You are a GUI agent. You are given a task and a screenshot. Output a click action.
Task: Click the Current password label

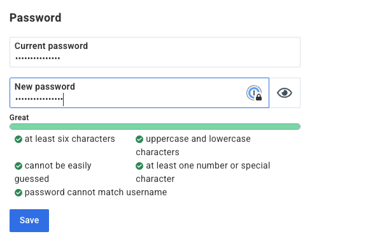tap(51, 46)
